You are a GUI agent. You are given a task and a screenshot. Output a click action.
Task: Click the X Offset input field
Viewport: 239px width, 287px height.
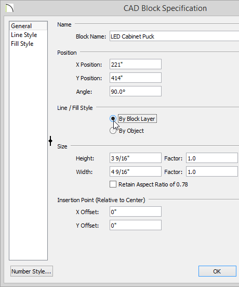(136, 211)
